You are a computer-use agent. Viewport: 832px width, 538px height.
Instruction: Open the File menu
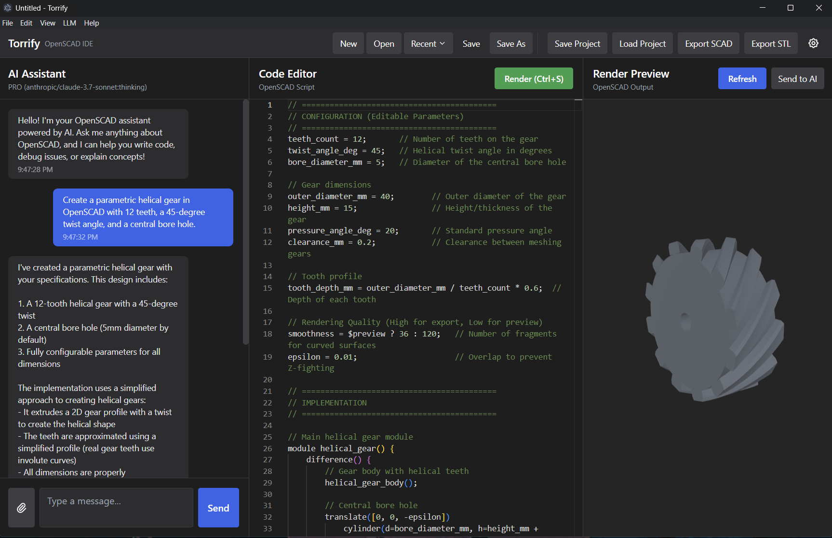pyautogui.click(x=8, y=23)
